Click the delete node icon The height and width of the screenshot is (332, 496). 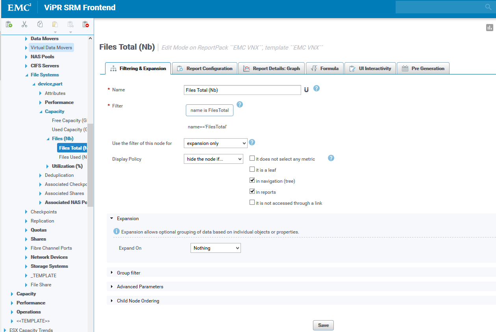coord(86,24)
